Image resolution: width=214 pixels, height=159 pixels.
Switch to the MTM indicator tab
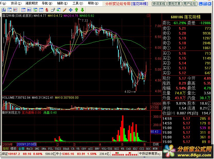pos(155,149)
